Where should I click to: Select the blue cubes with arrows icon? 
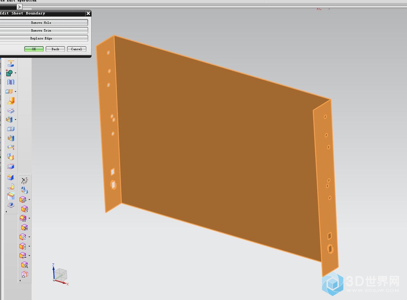pos(25,190)
